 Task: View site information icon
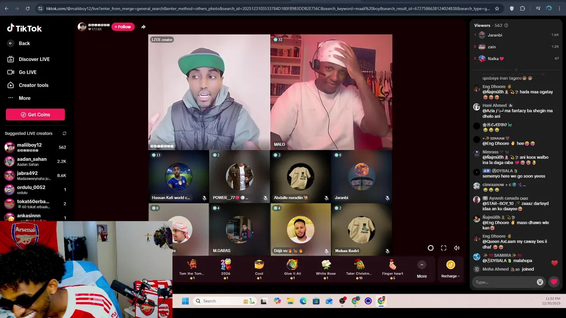click(x=41, y=8)
